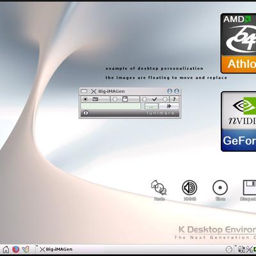Click the light green path input field
The image size is (256, 256).
[x=111, y=106]
